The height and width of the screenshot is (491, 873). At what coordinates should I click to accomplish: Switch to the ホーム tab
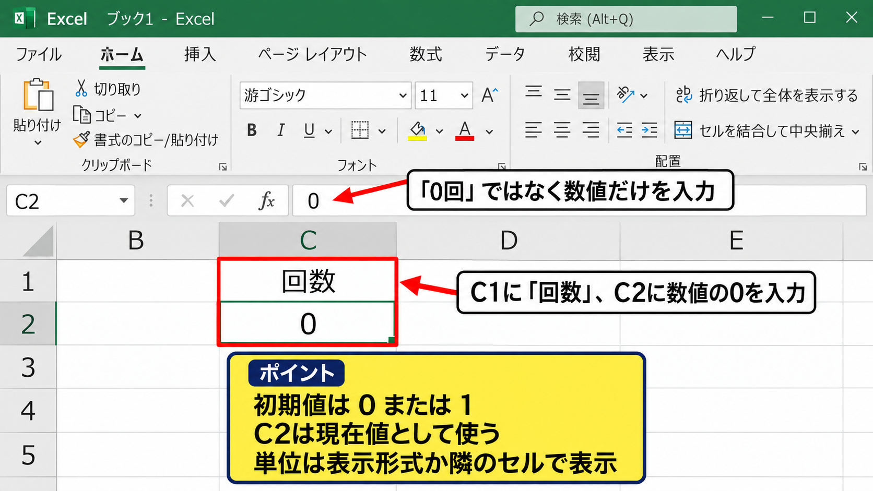[122, 54]
